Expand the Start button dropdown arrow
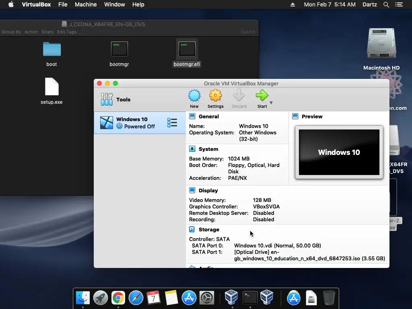The width and height of the screenshot is (412, 309). coord(271,103)
